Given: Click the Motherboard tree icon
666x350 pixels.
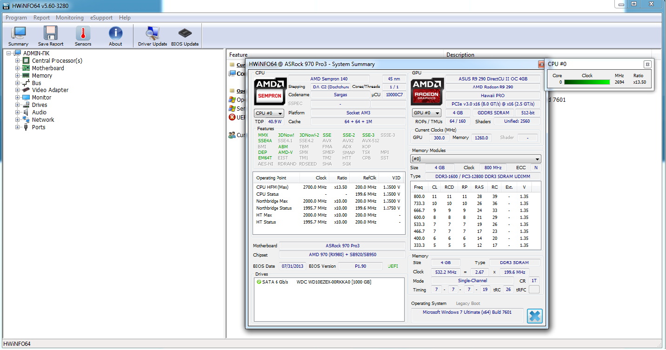Looking at the screenshot, I should (x=26, y=68).
